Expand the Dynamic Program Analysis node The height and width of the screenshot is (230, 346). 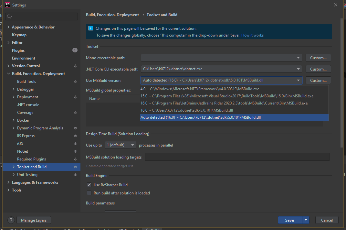coord(14,128)
